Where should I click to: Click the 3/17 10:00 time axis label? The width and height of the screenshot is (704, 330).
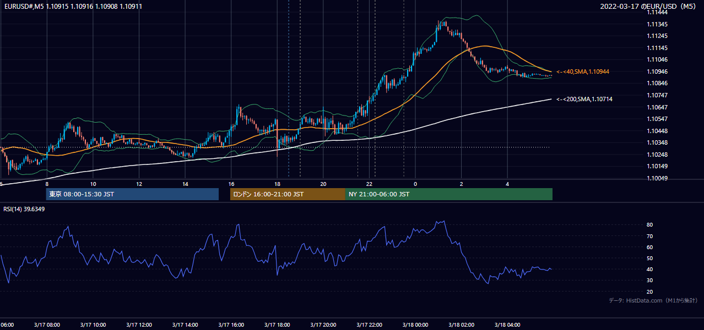(93, 324)
